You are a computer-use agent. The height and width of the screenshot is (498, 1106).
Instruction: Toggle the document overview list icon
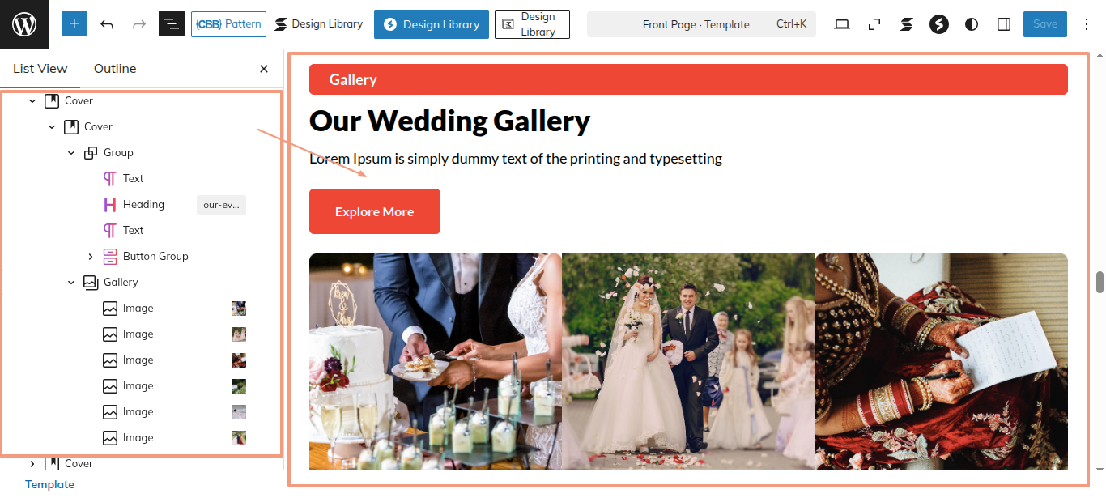click(x=172, y=24)
